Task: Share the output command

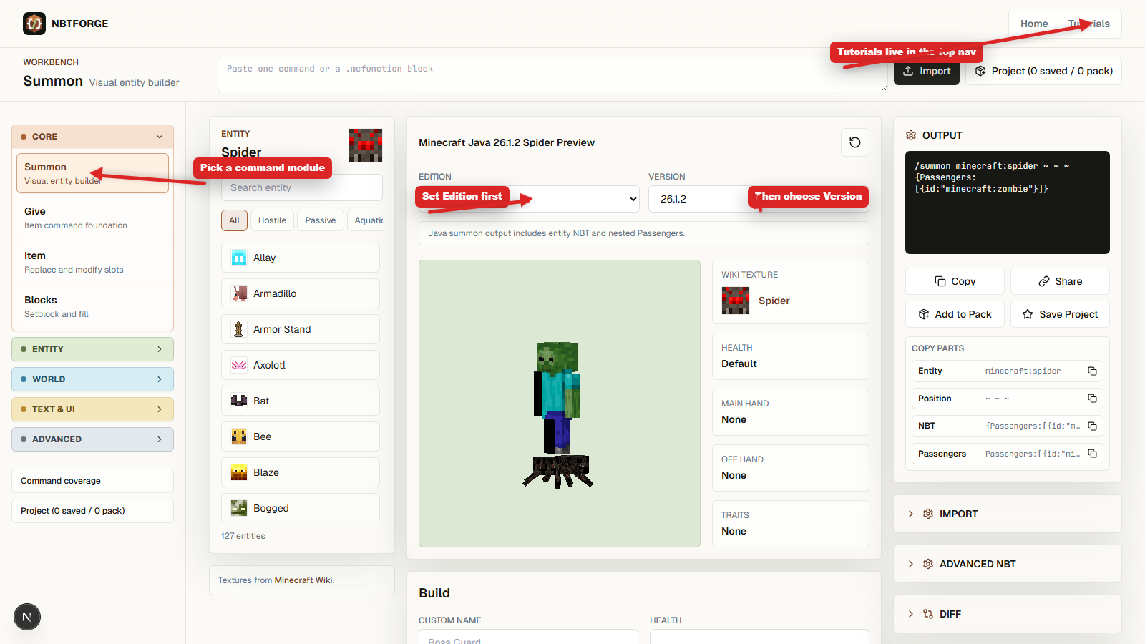Action: tap(1060, 281)
